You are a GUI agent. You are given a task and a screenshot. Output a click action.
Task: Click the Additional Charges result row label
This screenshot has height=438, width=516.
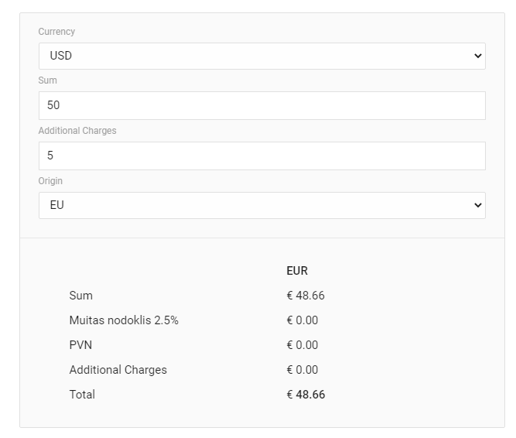[118, 370]
